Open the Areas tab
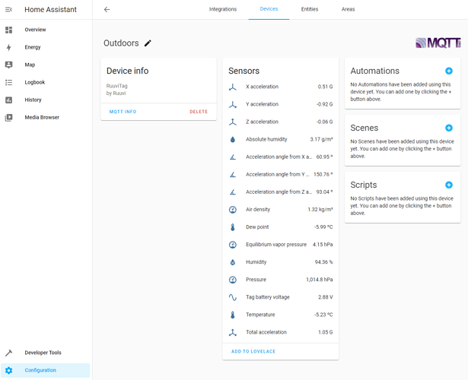Viewport: 468px width, 380px height. click(348, 9)
